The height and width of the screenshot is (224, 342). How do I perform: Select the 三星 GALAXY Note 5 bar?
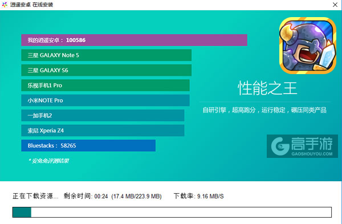[107, 55]
